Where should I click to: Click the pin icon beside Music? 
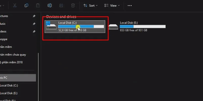34,24
